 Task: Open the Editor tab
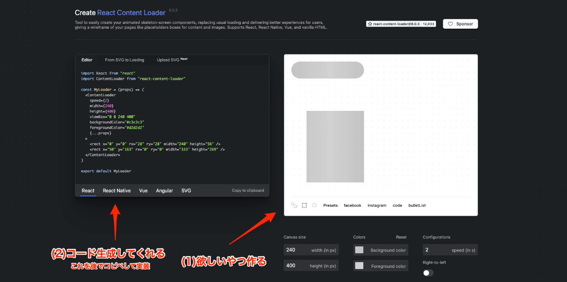pos(87,60)
